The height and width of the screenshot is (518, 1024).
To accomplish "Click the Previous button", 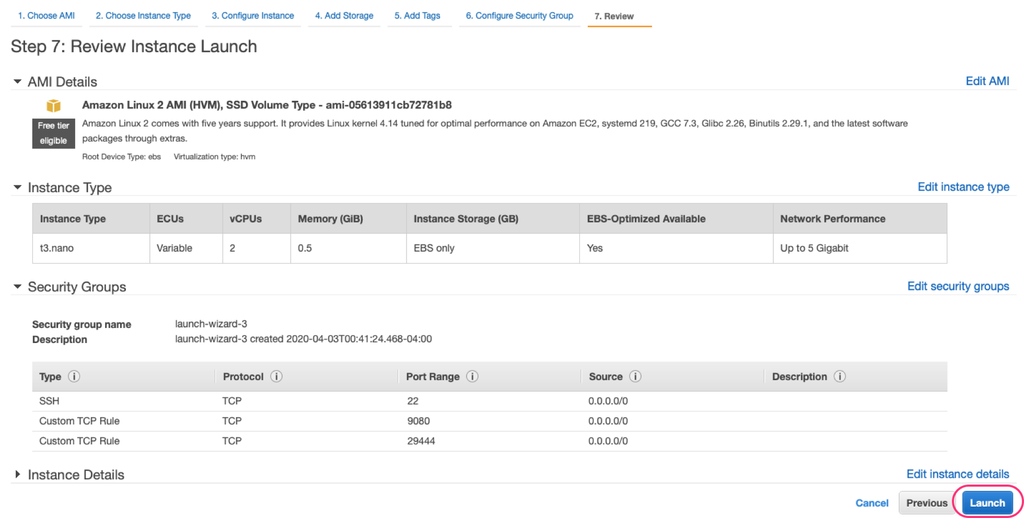I will coord(926,503).
